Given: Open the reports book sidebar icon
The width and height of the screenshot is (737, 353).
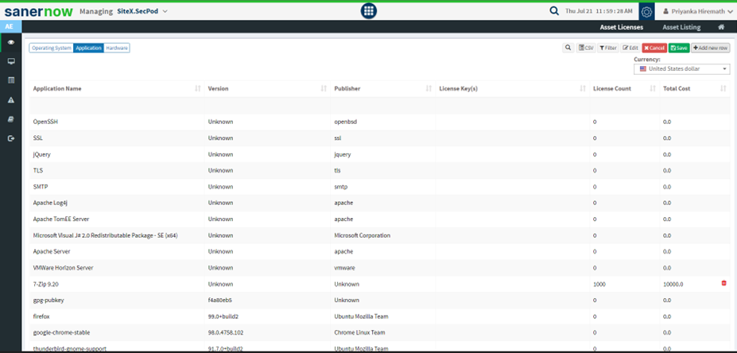Looking at the screenshot, I should click(x=11, y=119).
